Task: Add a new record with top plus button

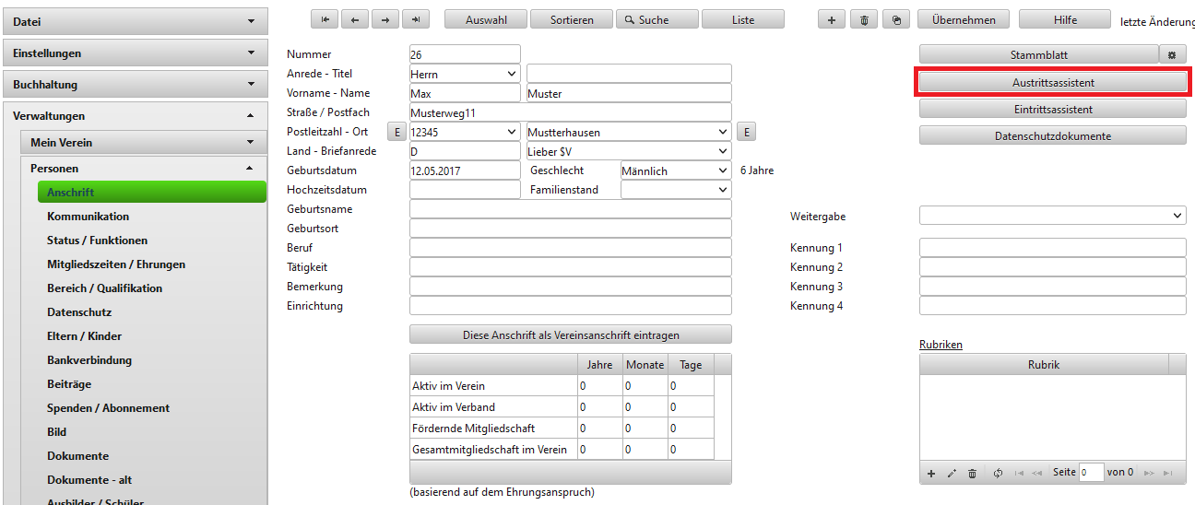Action: 832,19
